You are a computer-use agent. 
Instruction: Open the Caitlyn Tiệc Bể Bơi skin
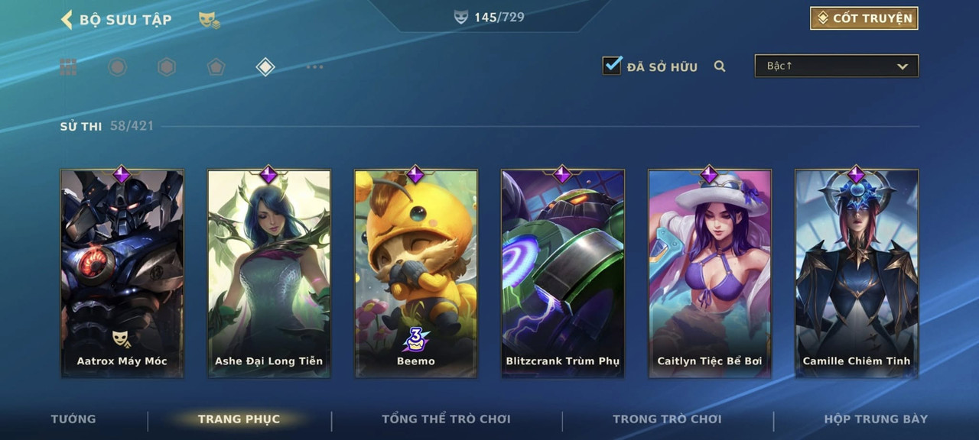pyautogui.click(x=710, y=273)
